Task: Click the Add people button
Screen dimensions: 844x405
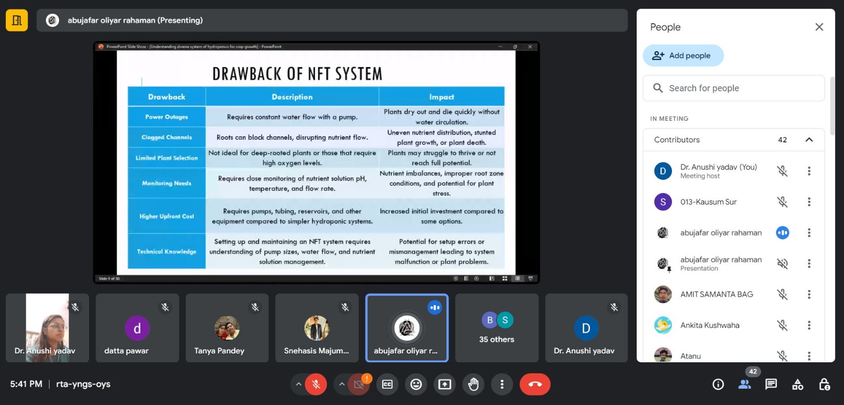Action: pos(683,55)
